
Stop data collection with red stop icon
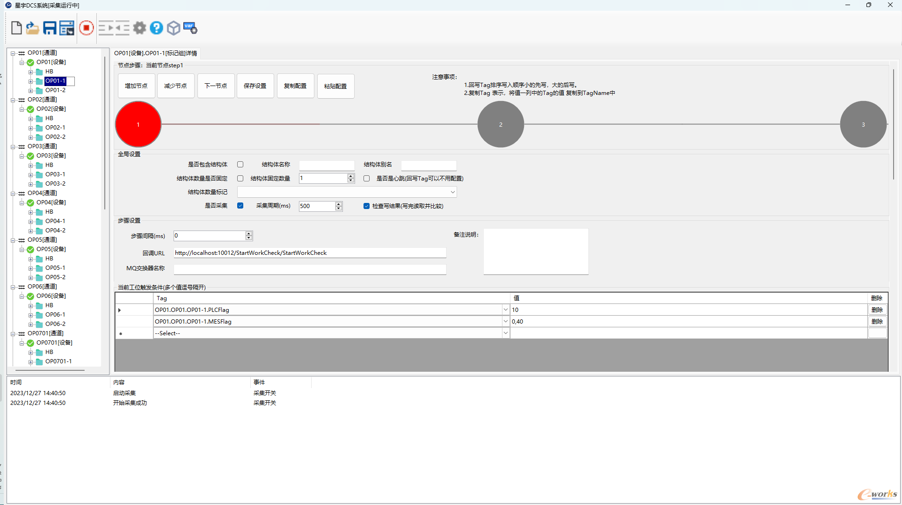[x=86, y=28]
